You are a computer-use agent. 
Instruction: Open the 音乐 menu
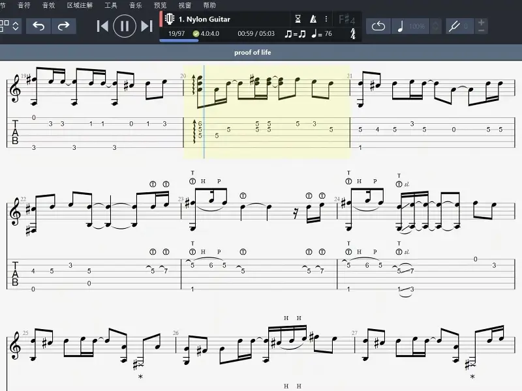coord(136,5)
